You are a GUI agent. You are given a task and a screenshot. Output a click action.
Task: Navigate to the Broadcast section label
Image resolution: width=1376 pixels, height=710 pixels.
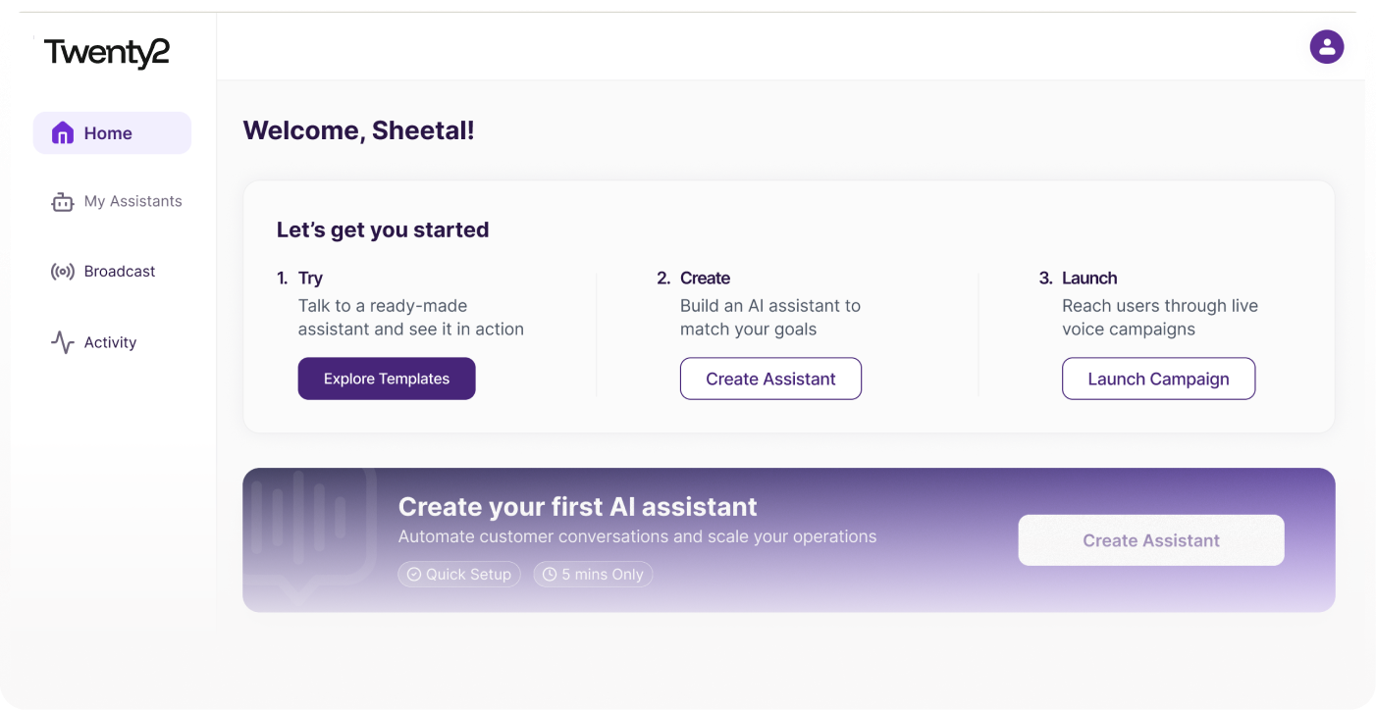coord(120,272)
